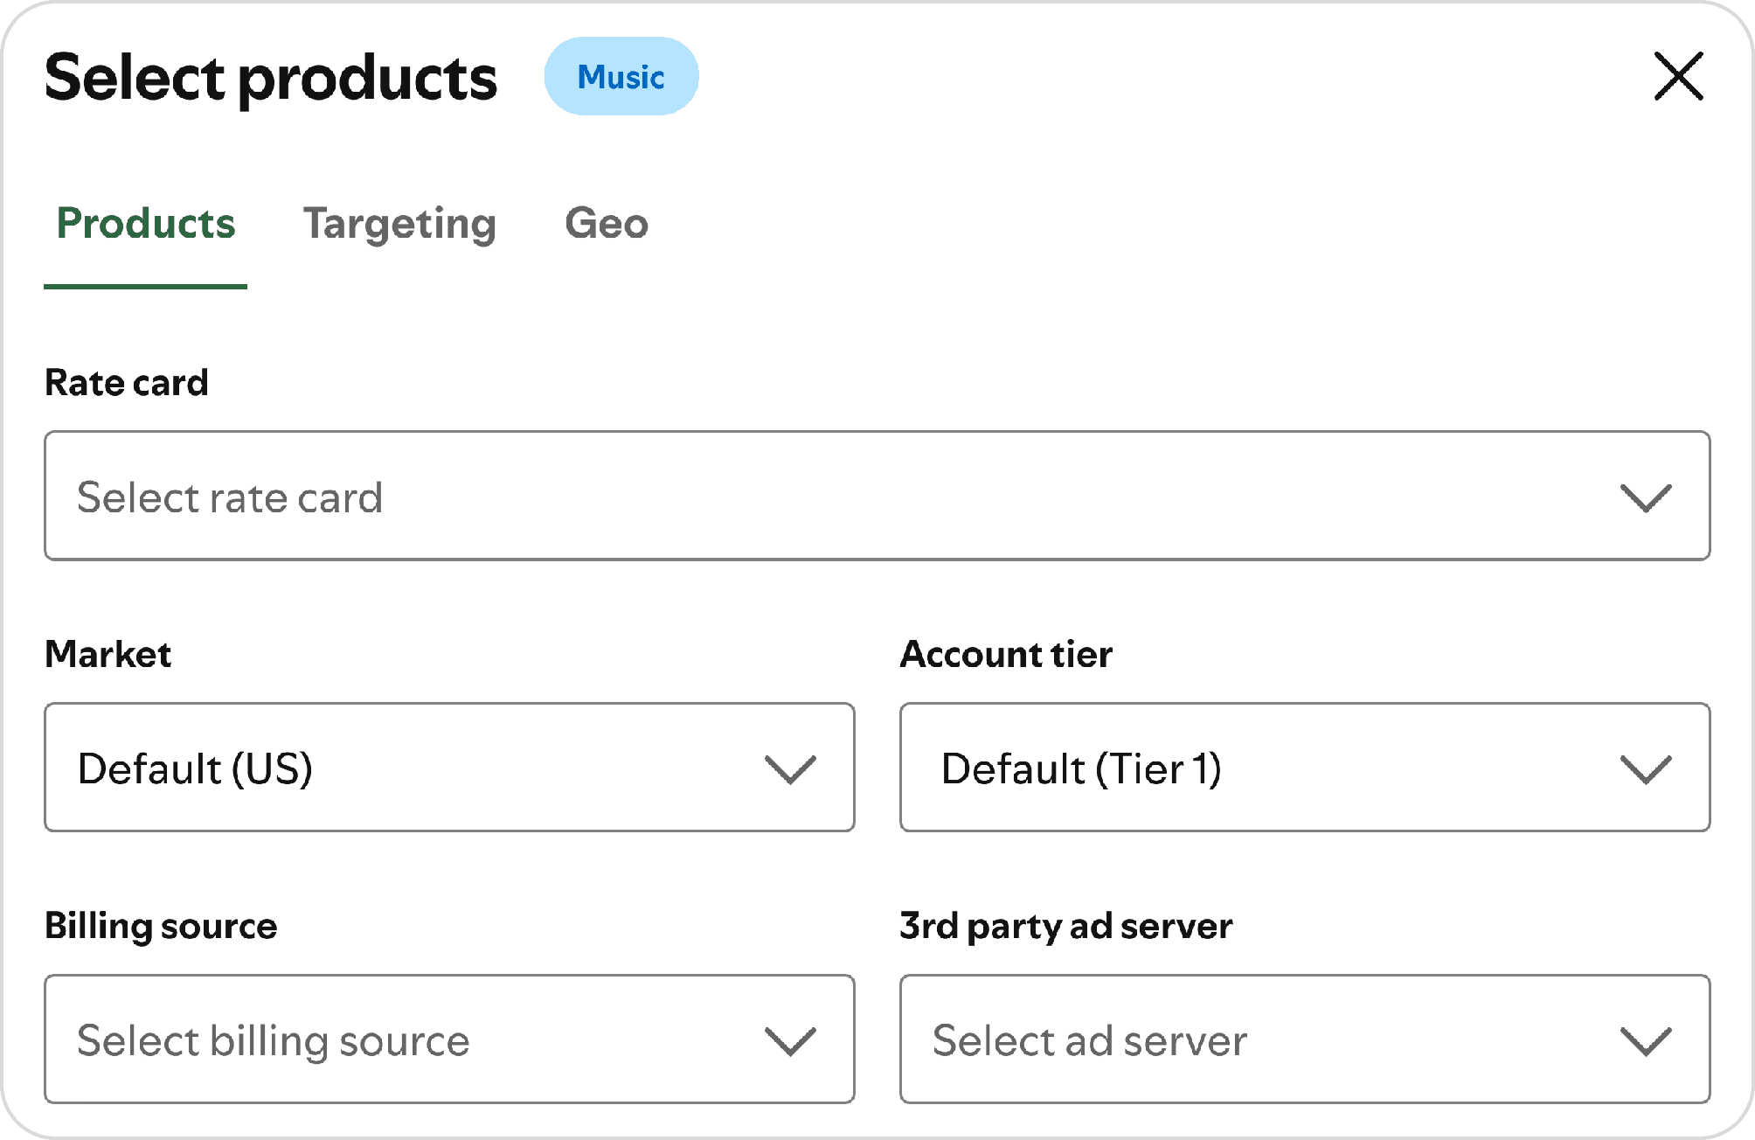Click the Select rate card placeholder text

230,497
